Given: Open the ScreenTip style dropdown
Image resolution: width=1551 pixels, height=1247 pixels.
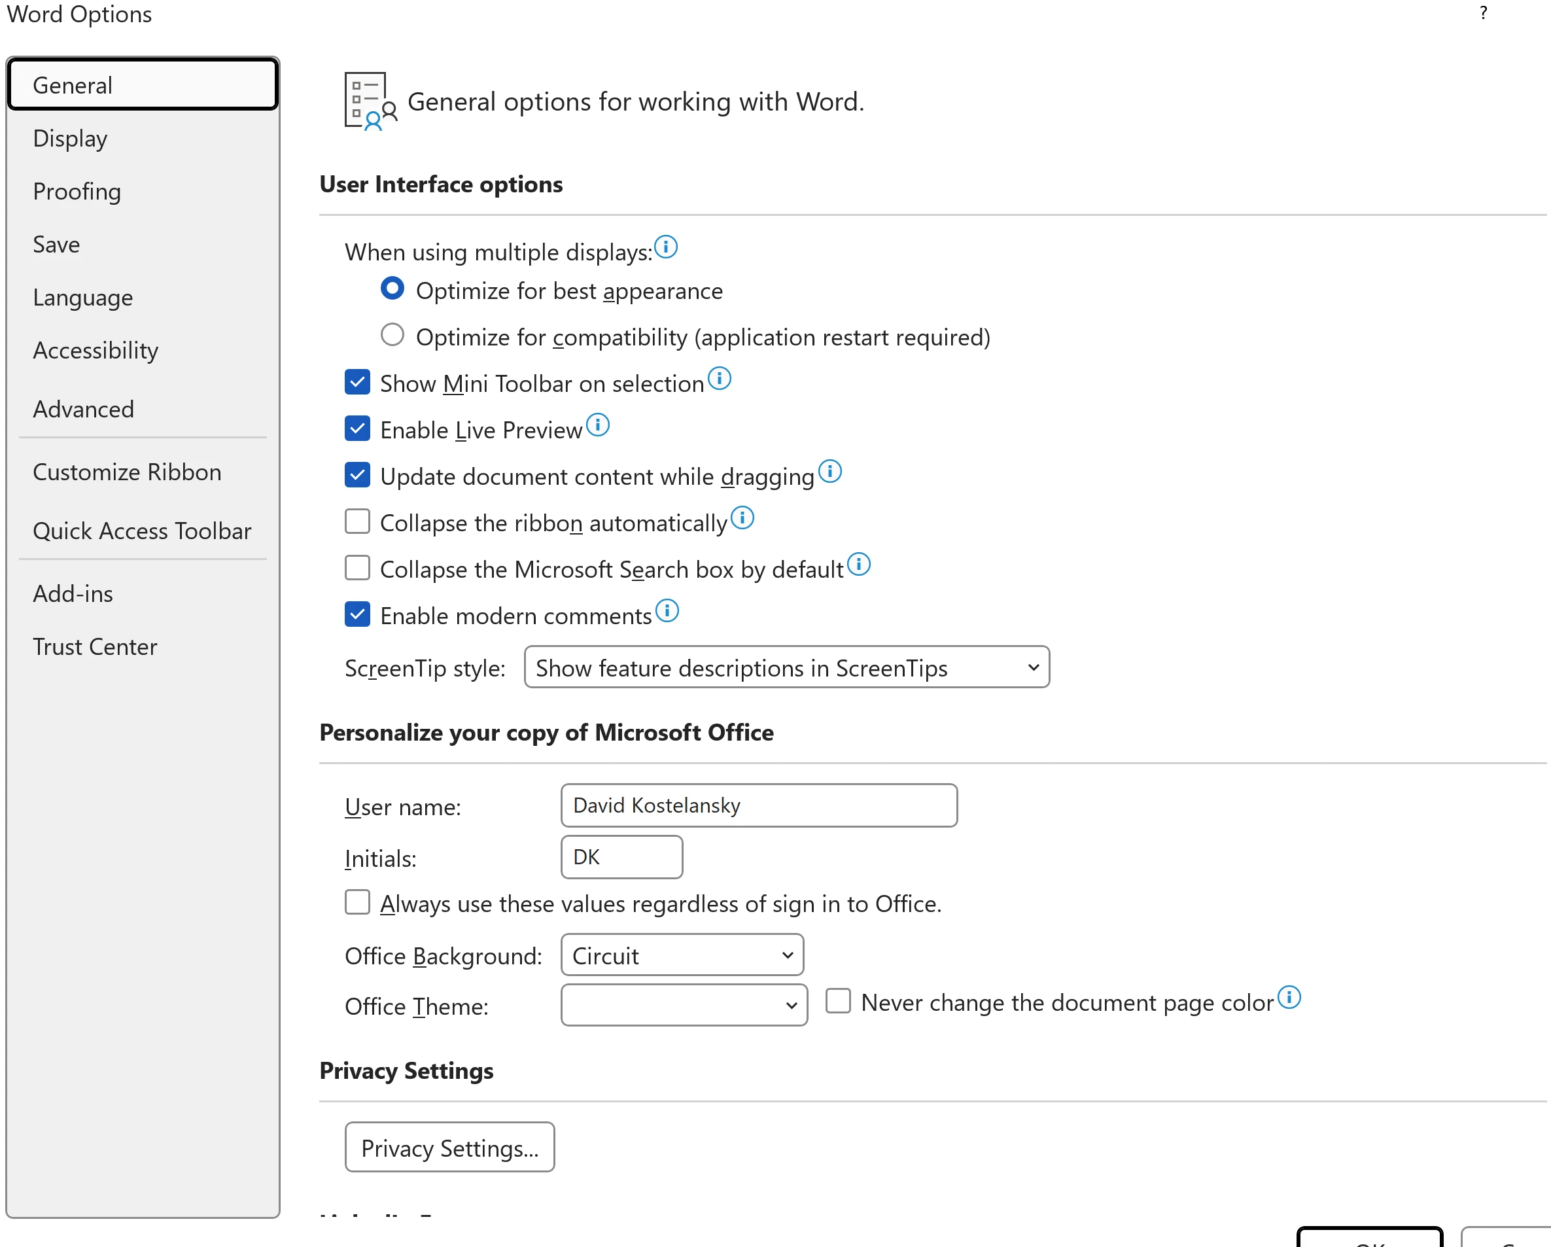Looking at the screenshot, I should (786, 667).
